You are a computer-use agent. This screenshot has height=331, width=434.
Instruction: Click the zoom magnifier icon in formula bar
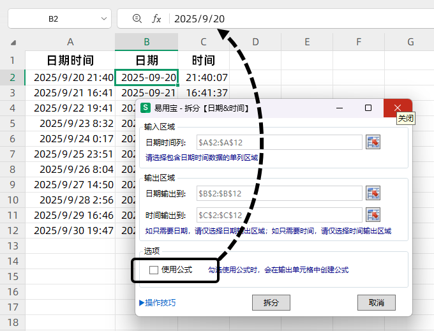point(137,19)
